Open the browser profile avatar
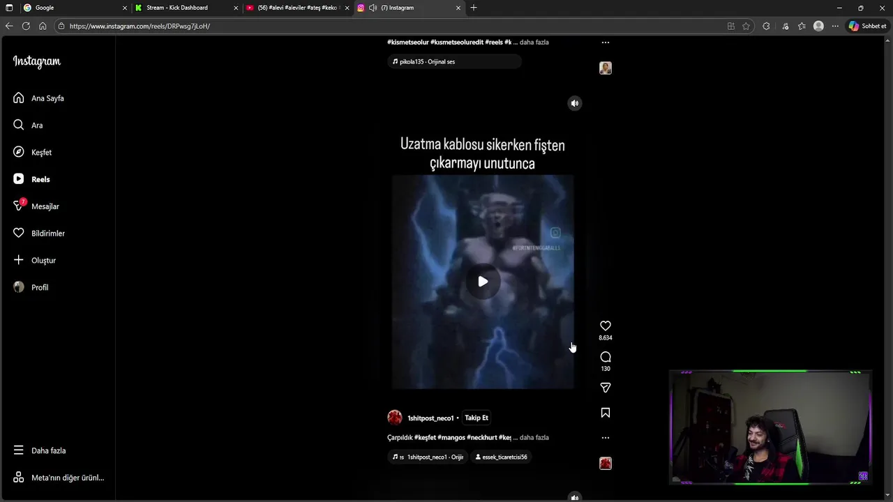 (x=818, y=26)
